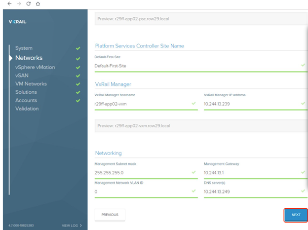
Task: Click the checkmark next to vSphere vMotion
Action: pos(78,68)
